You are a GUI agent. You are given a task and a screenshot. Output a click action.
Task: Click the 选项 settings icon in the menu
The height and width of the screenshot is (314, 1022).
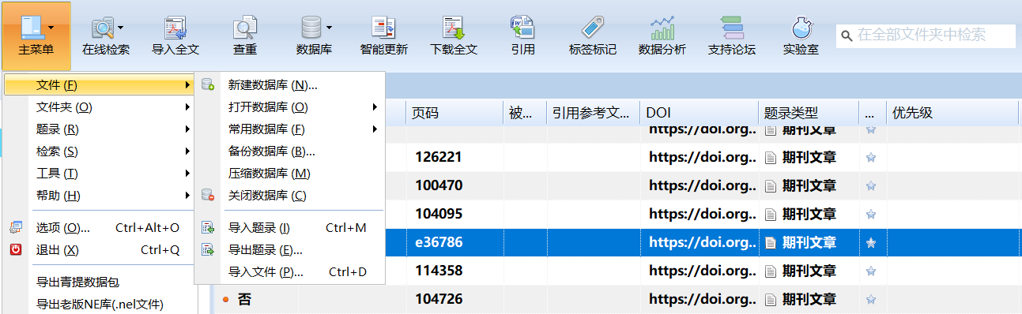click(16, 228)
